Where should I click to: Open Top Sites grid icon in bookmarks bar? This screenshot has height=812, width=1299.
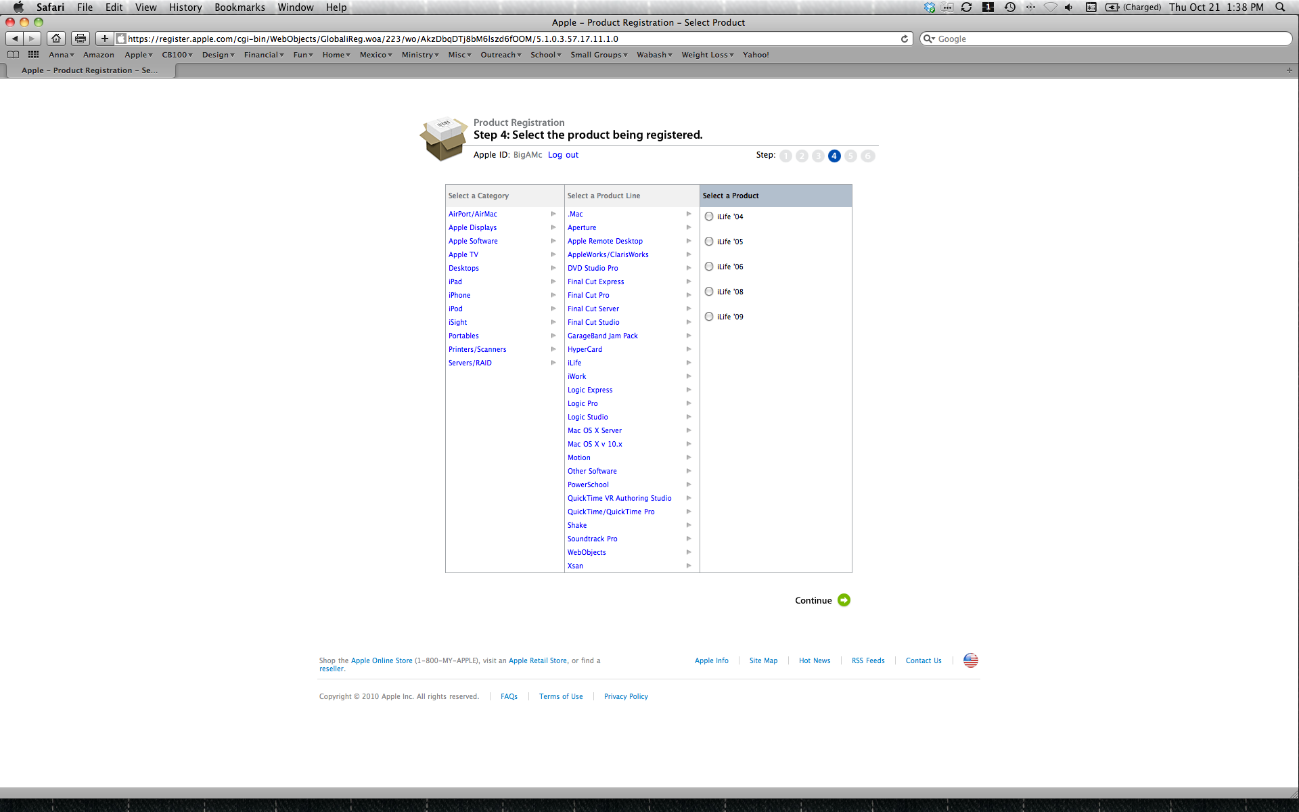[33, 55]
